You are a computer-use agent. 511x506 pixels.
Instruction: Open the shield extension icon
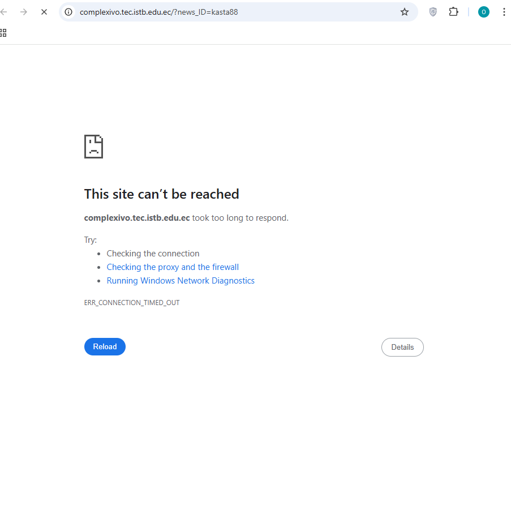tap(433, 12)
